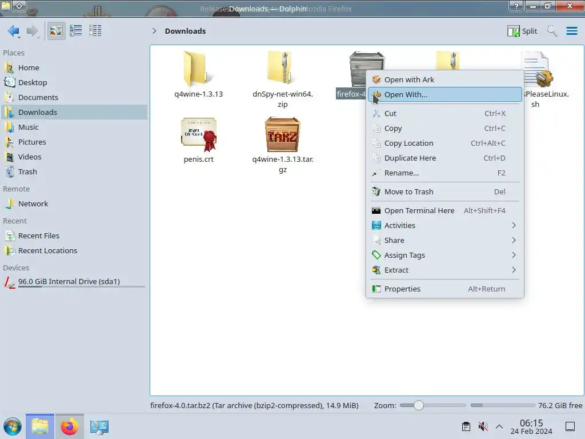Open Recent Files entry
This screenshot has width=585, height=439.
(74, 236)
